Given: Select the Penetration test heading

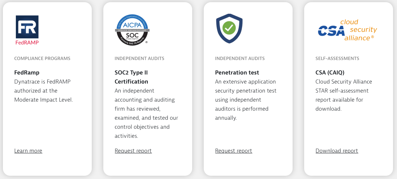Looking at the screenshot, I should tap(237, 73).
